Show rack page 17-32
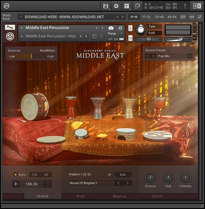 point(146,17)
